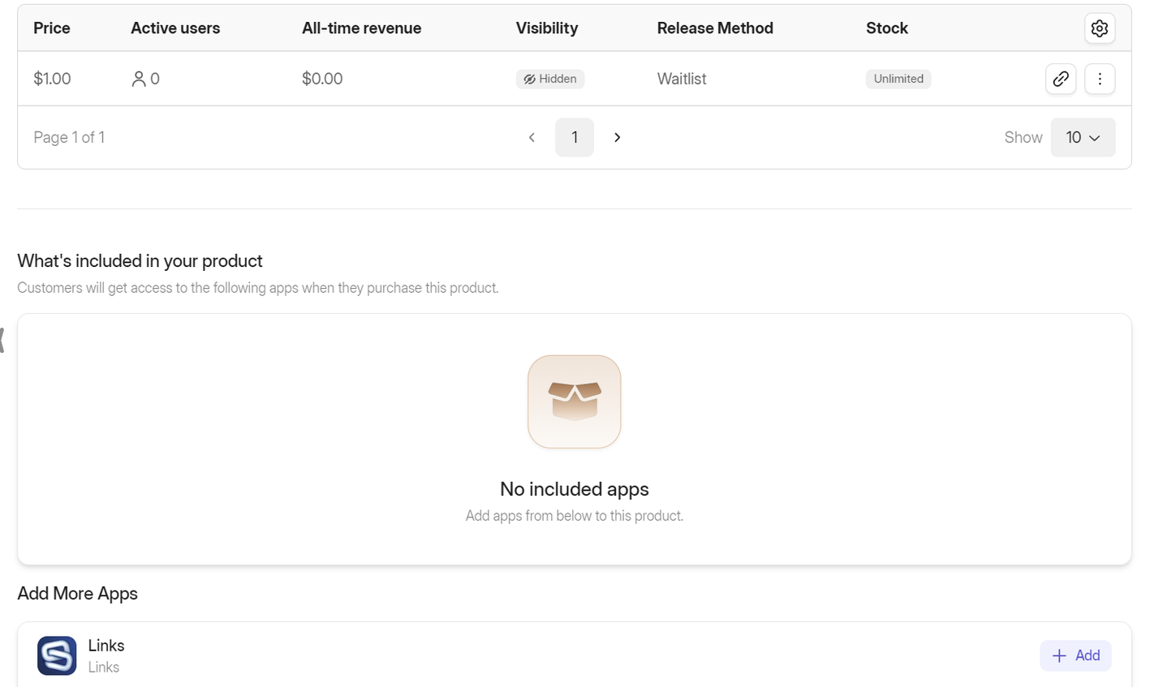
Task: Select the Release Method column header
Action: click(715, 28)
